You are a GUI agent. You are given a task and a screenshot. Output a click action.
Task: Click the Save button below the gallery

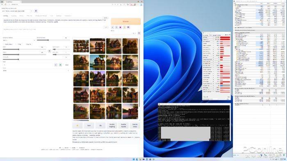click(x=89, y=125)
